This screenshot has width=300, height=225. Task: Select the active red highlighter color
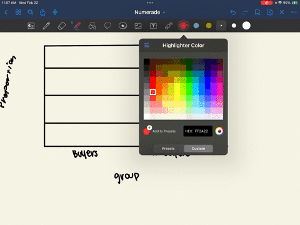tap(184, 26)
